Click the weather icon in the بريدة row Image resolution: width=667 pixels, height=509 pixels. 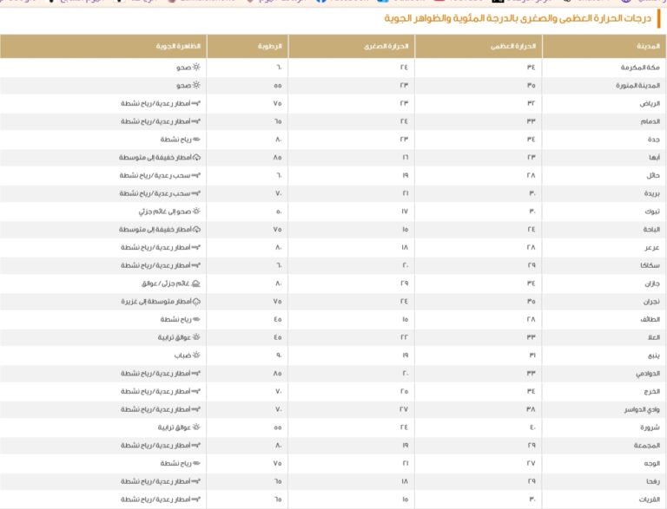(x=195, y=193)
